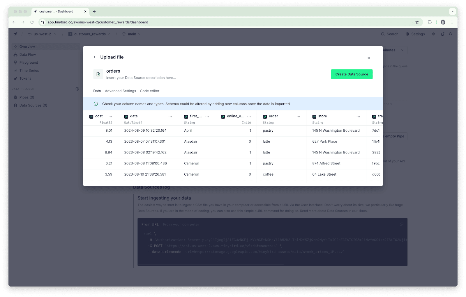Uncheck the store column checkbox

point(315,117)
